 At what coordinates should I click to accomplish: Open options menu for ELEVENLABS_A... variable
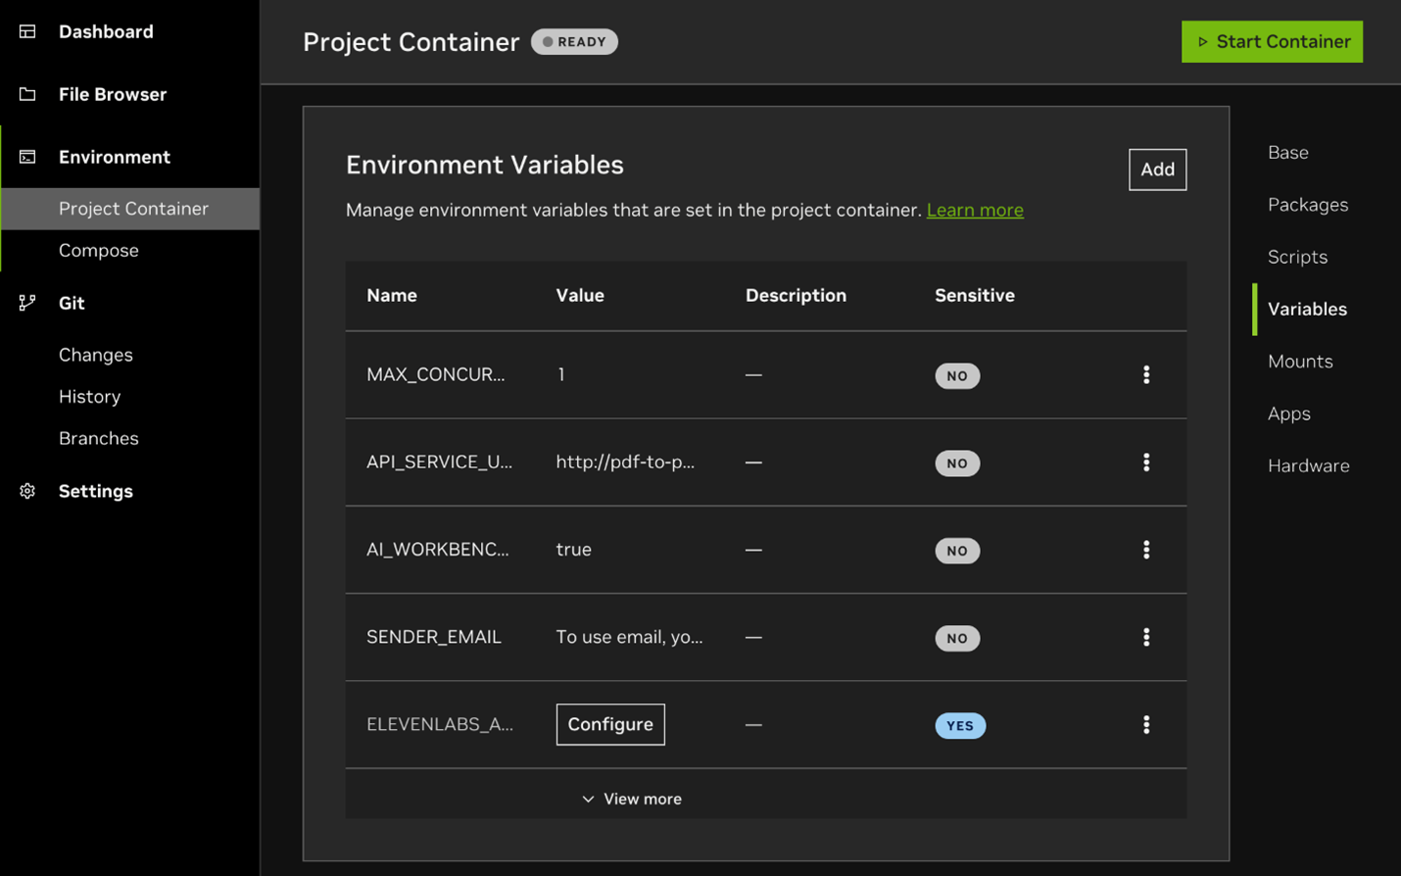[1146, 724]
